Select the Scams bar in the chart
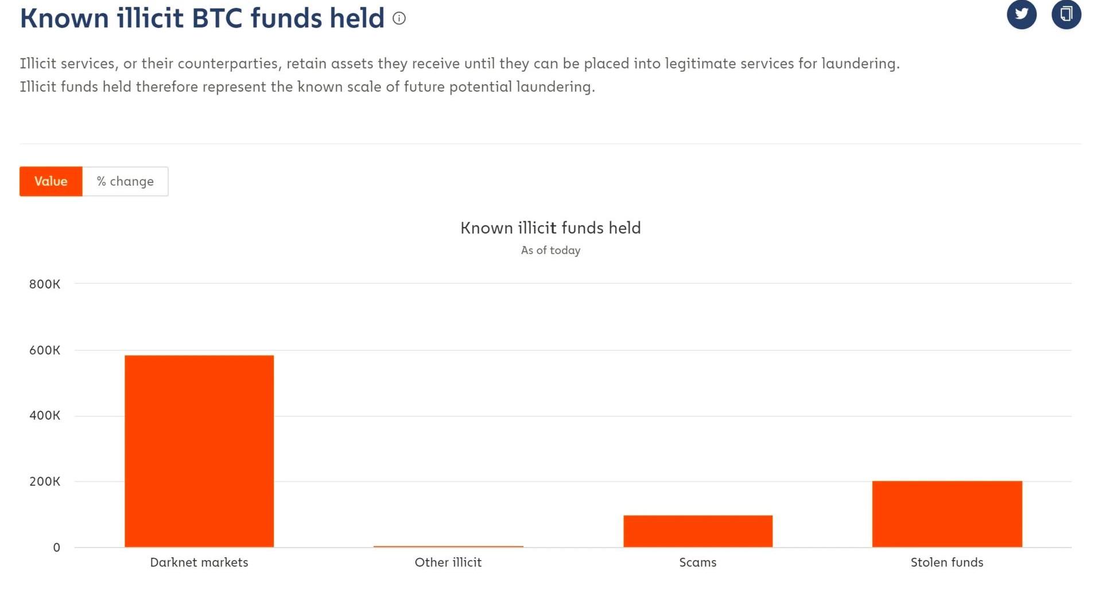Screen dimensions: 1102x602 pyautogui.click(x=698, y=531)
